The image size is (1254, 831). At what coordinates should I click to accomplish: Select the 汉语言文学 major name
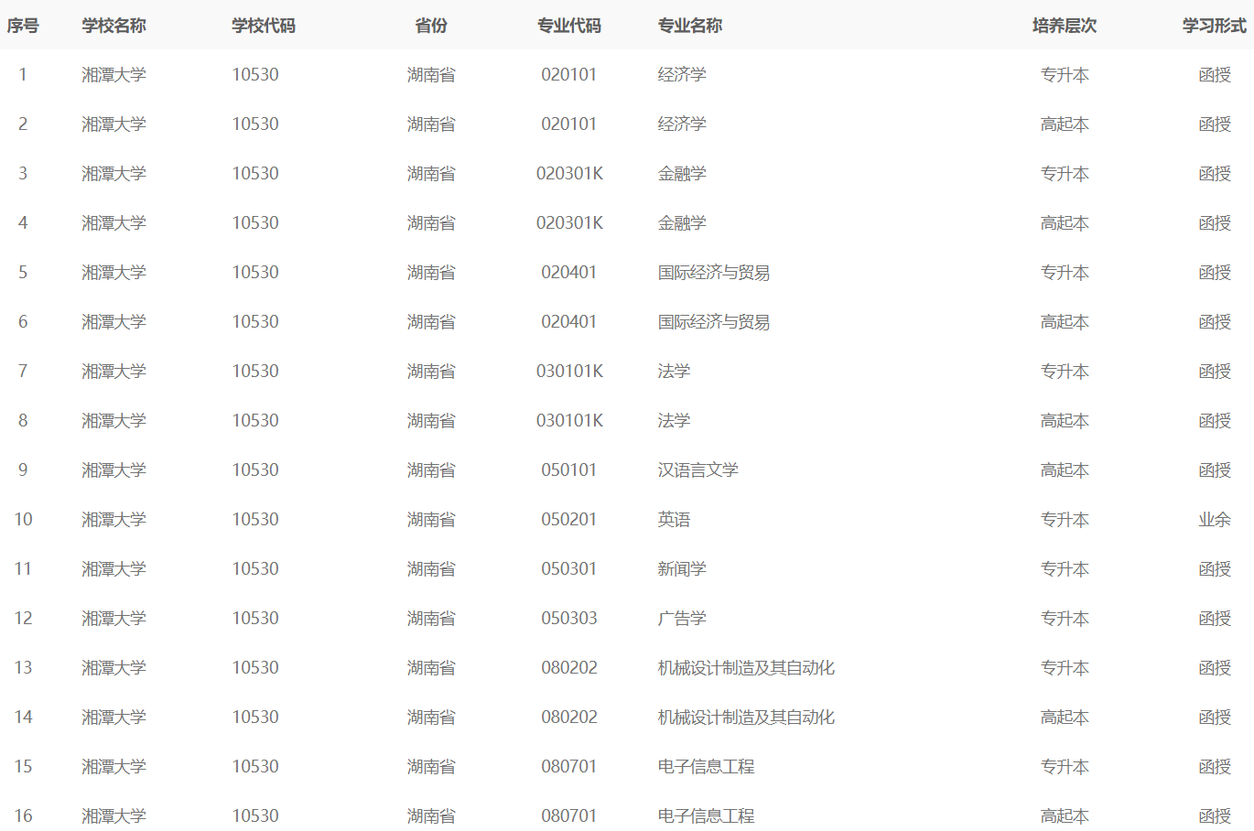(x=698, y=470)
